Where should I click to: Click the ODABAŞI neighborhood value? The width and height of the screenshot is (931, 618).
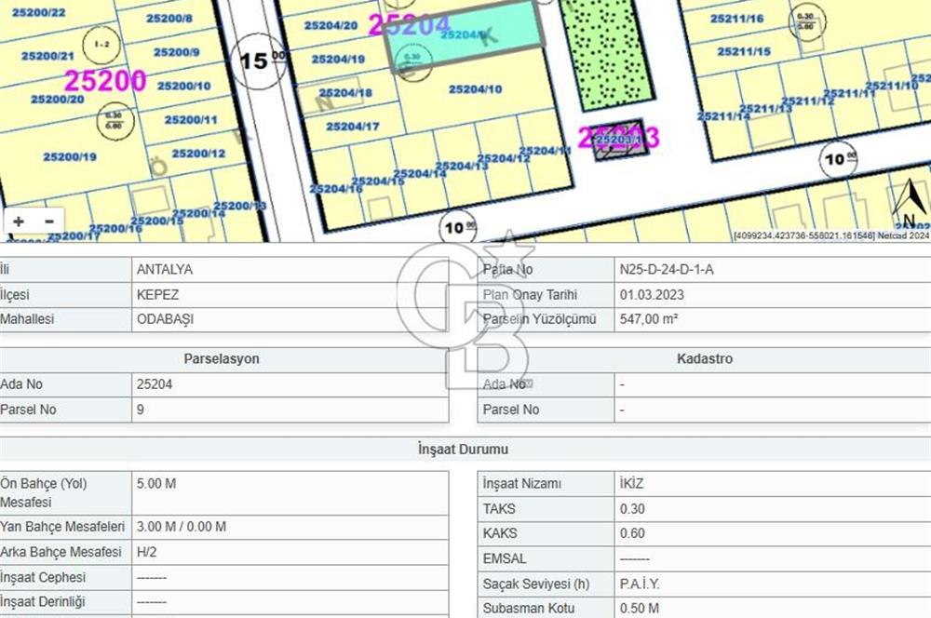click(165, 319)
